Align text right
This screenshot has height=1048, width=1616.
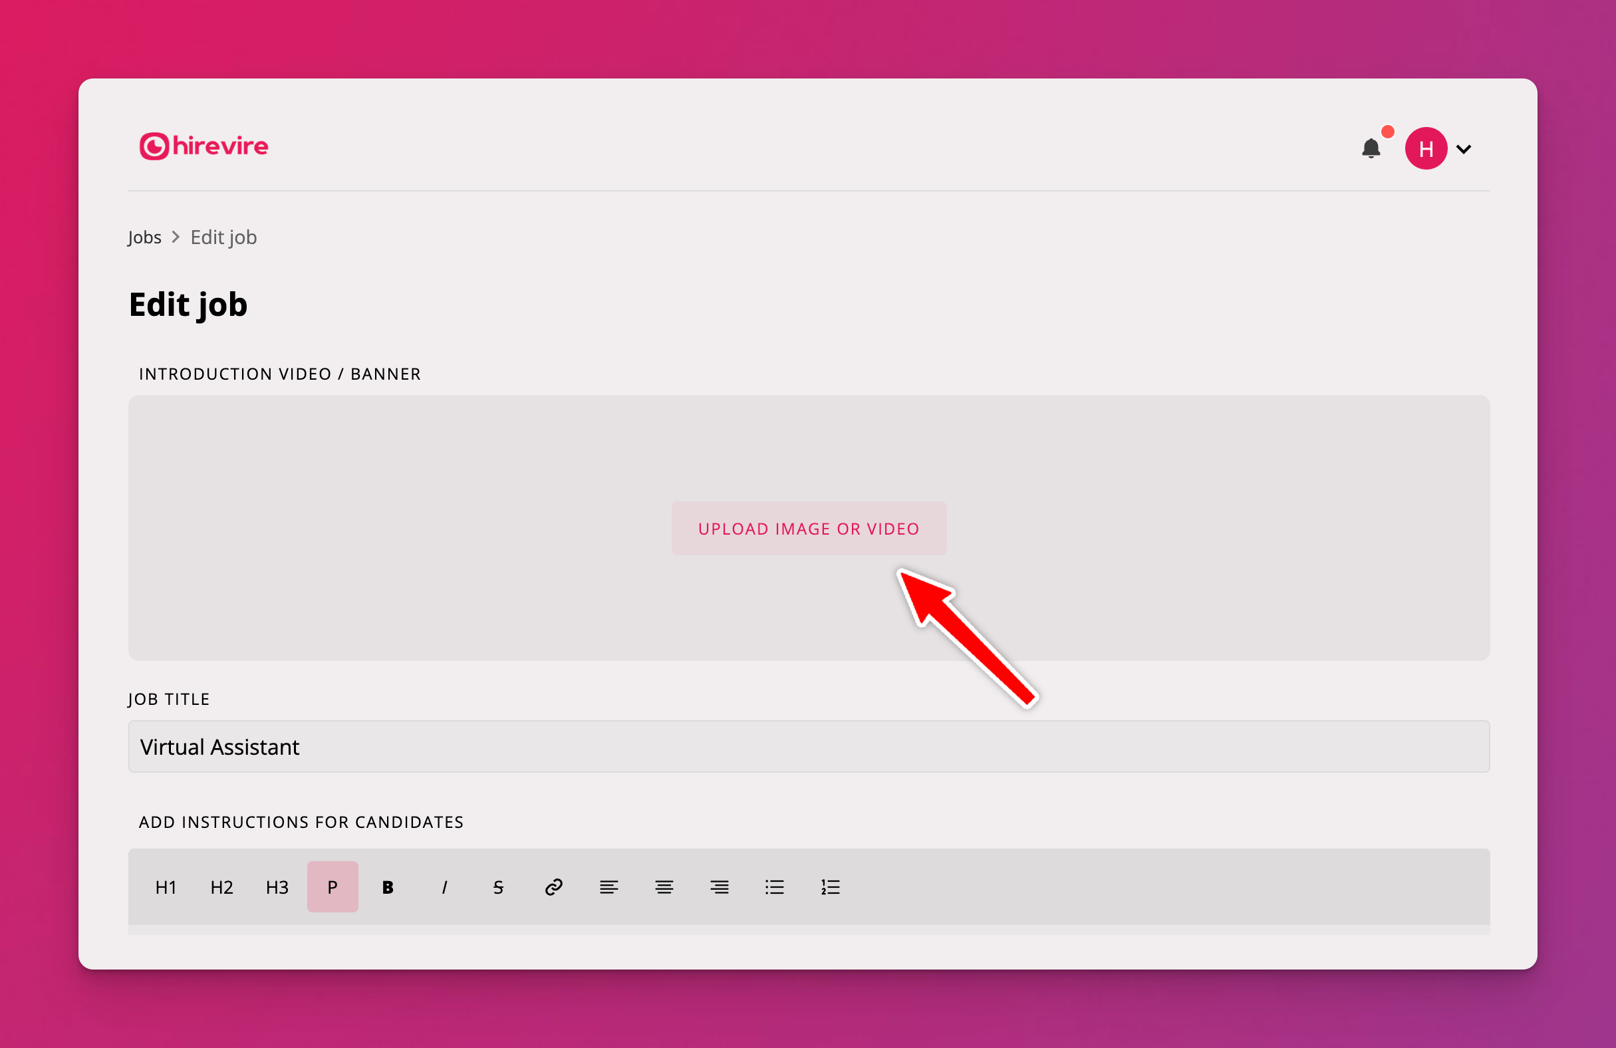point(719,886)
